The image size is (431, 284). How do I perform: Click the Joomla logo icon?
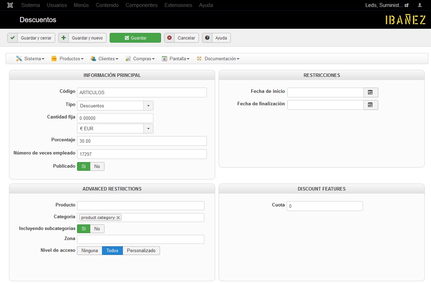point(10,5)
